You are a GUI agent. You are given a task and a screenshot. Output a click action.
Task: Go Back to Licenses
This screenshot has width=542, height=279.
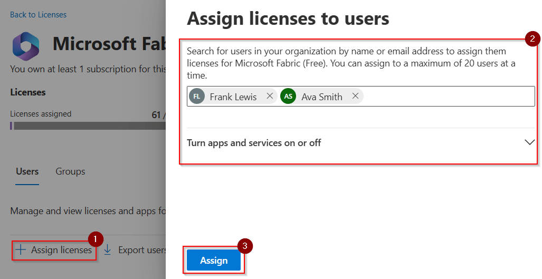click(38, 15)
